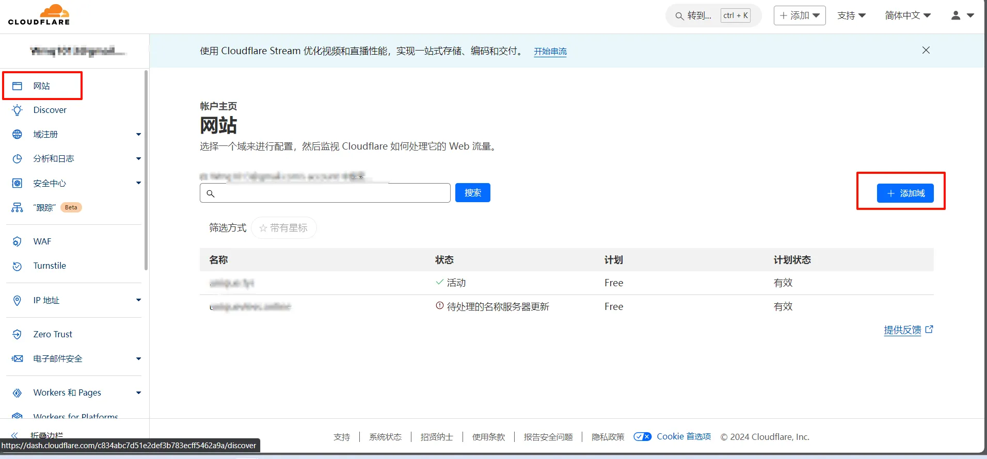
Task: Click the Workers 和 Pages icon
Action: tap(18, 392)
